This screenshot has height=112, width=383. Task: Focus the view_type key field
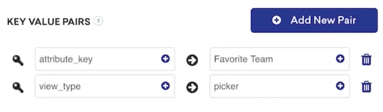click(98, 86)
